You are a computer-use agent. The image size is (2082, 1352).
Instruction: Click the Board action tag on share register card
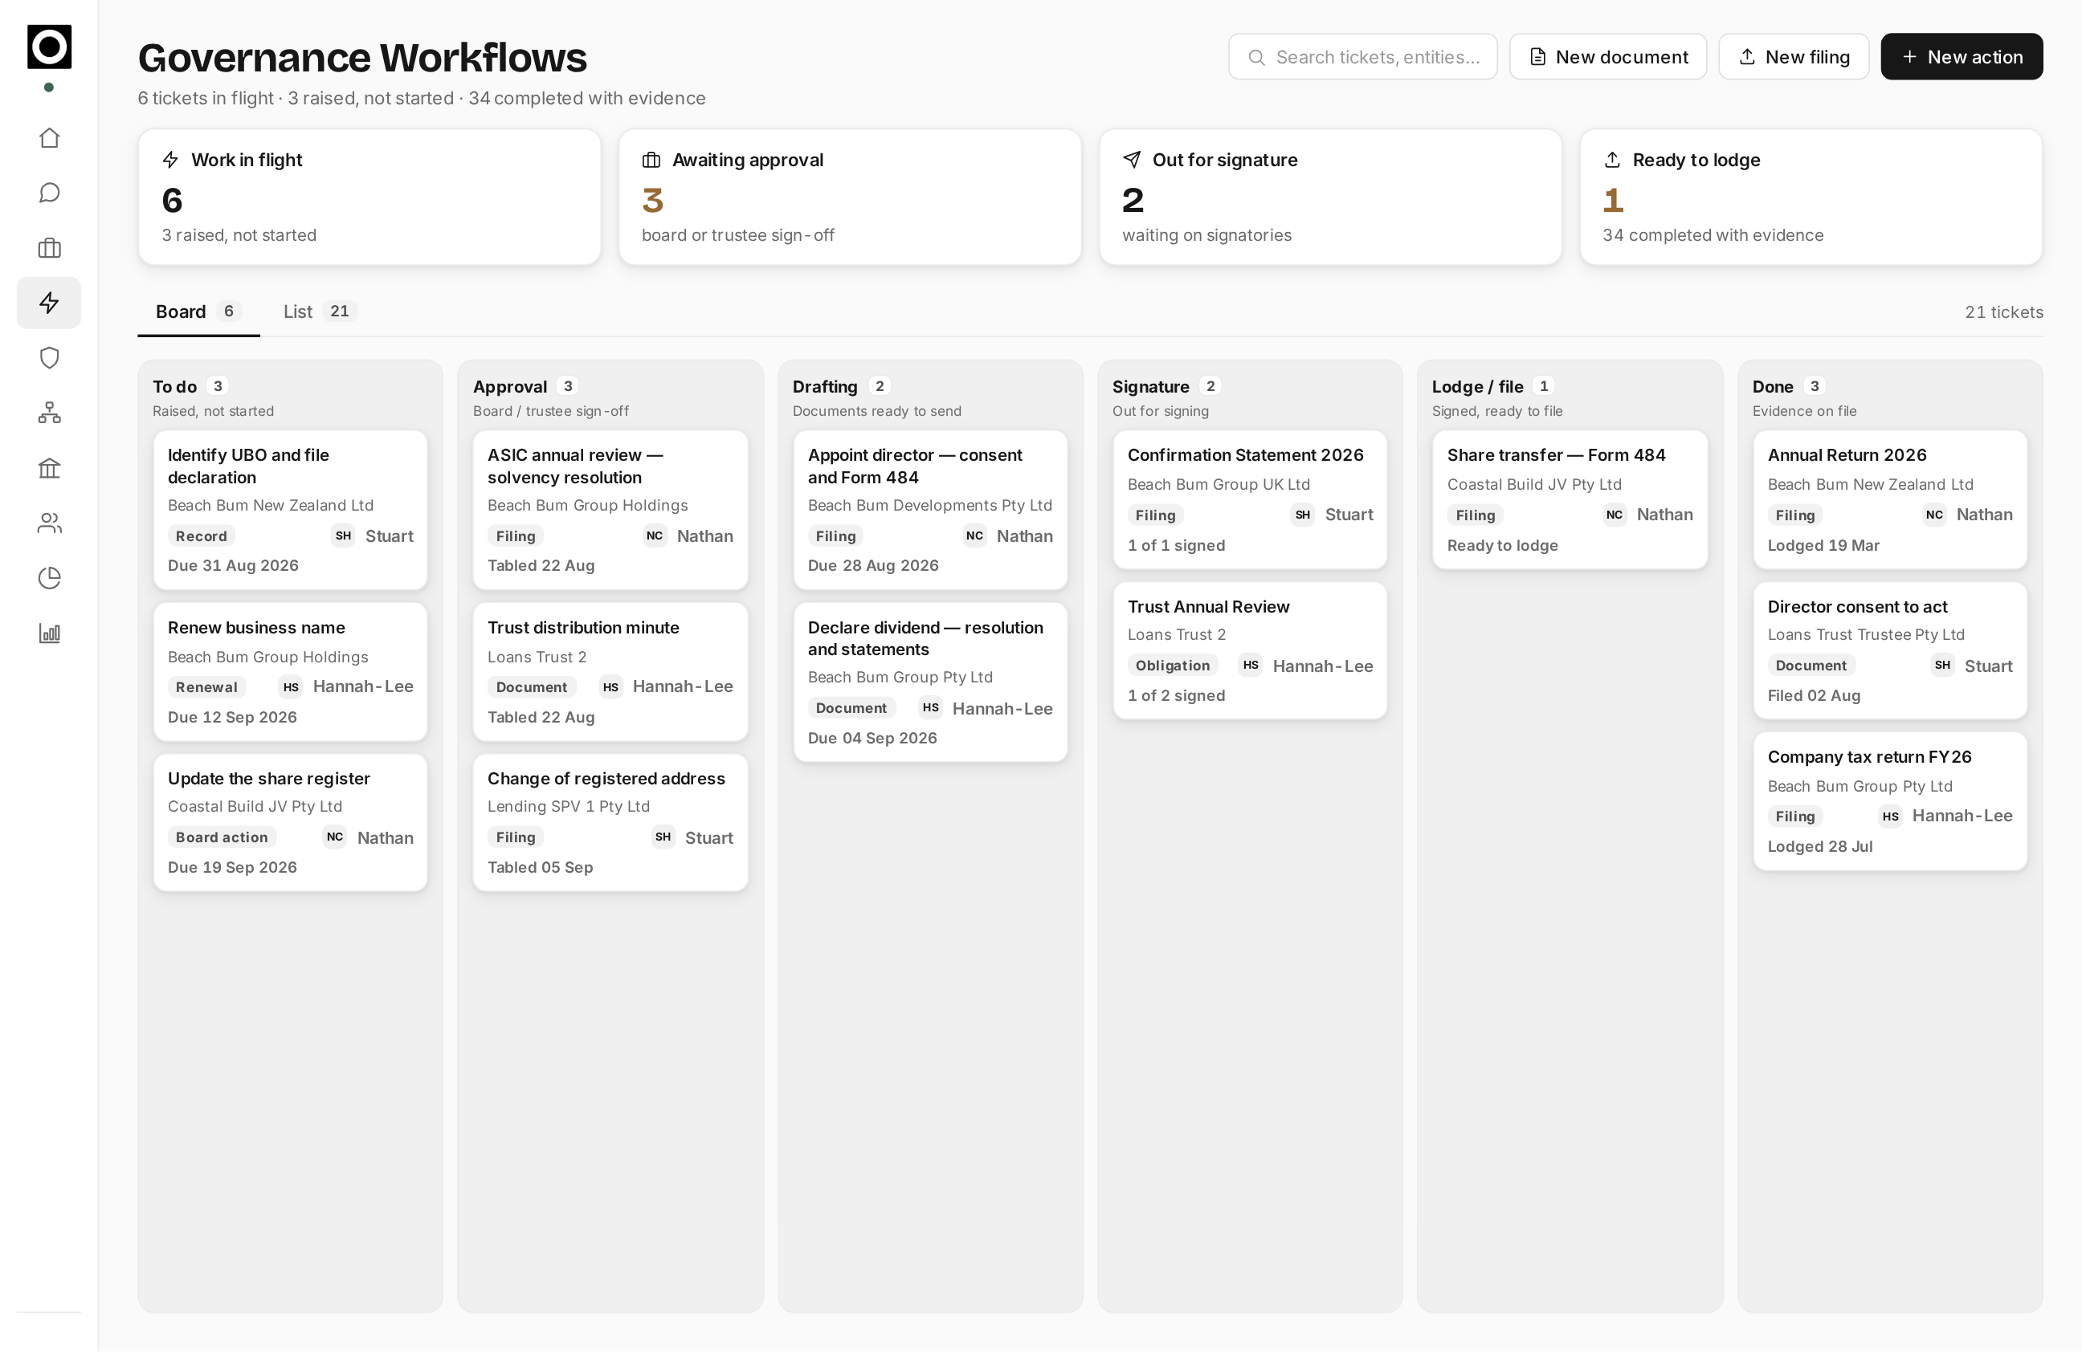(x=222, y=838)
